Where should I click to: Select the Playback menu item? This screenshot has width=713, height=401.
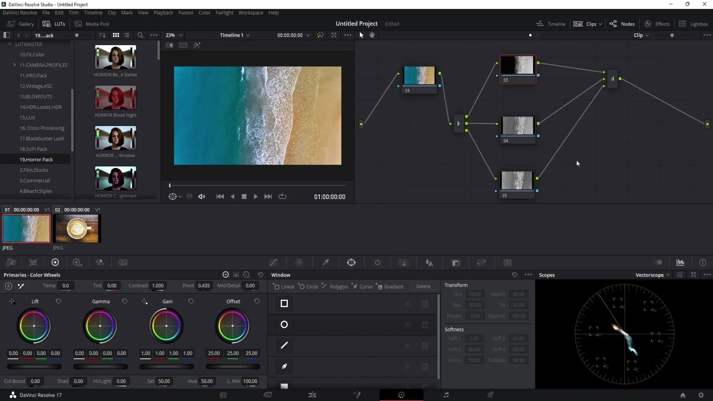click(163, 13)
